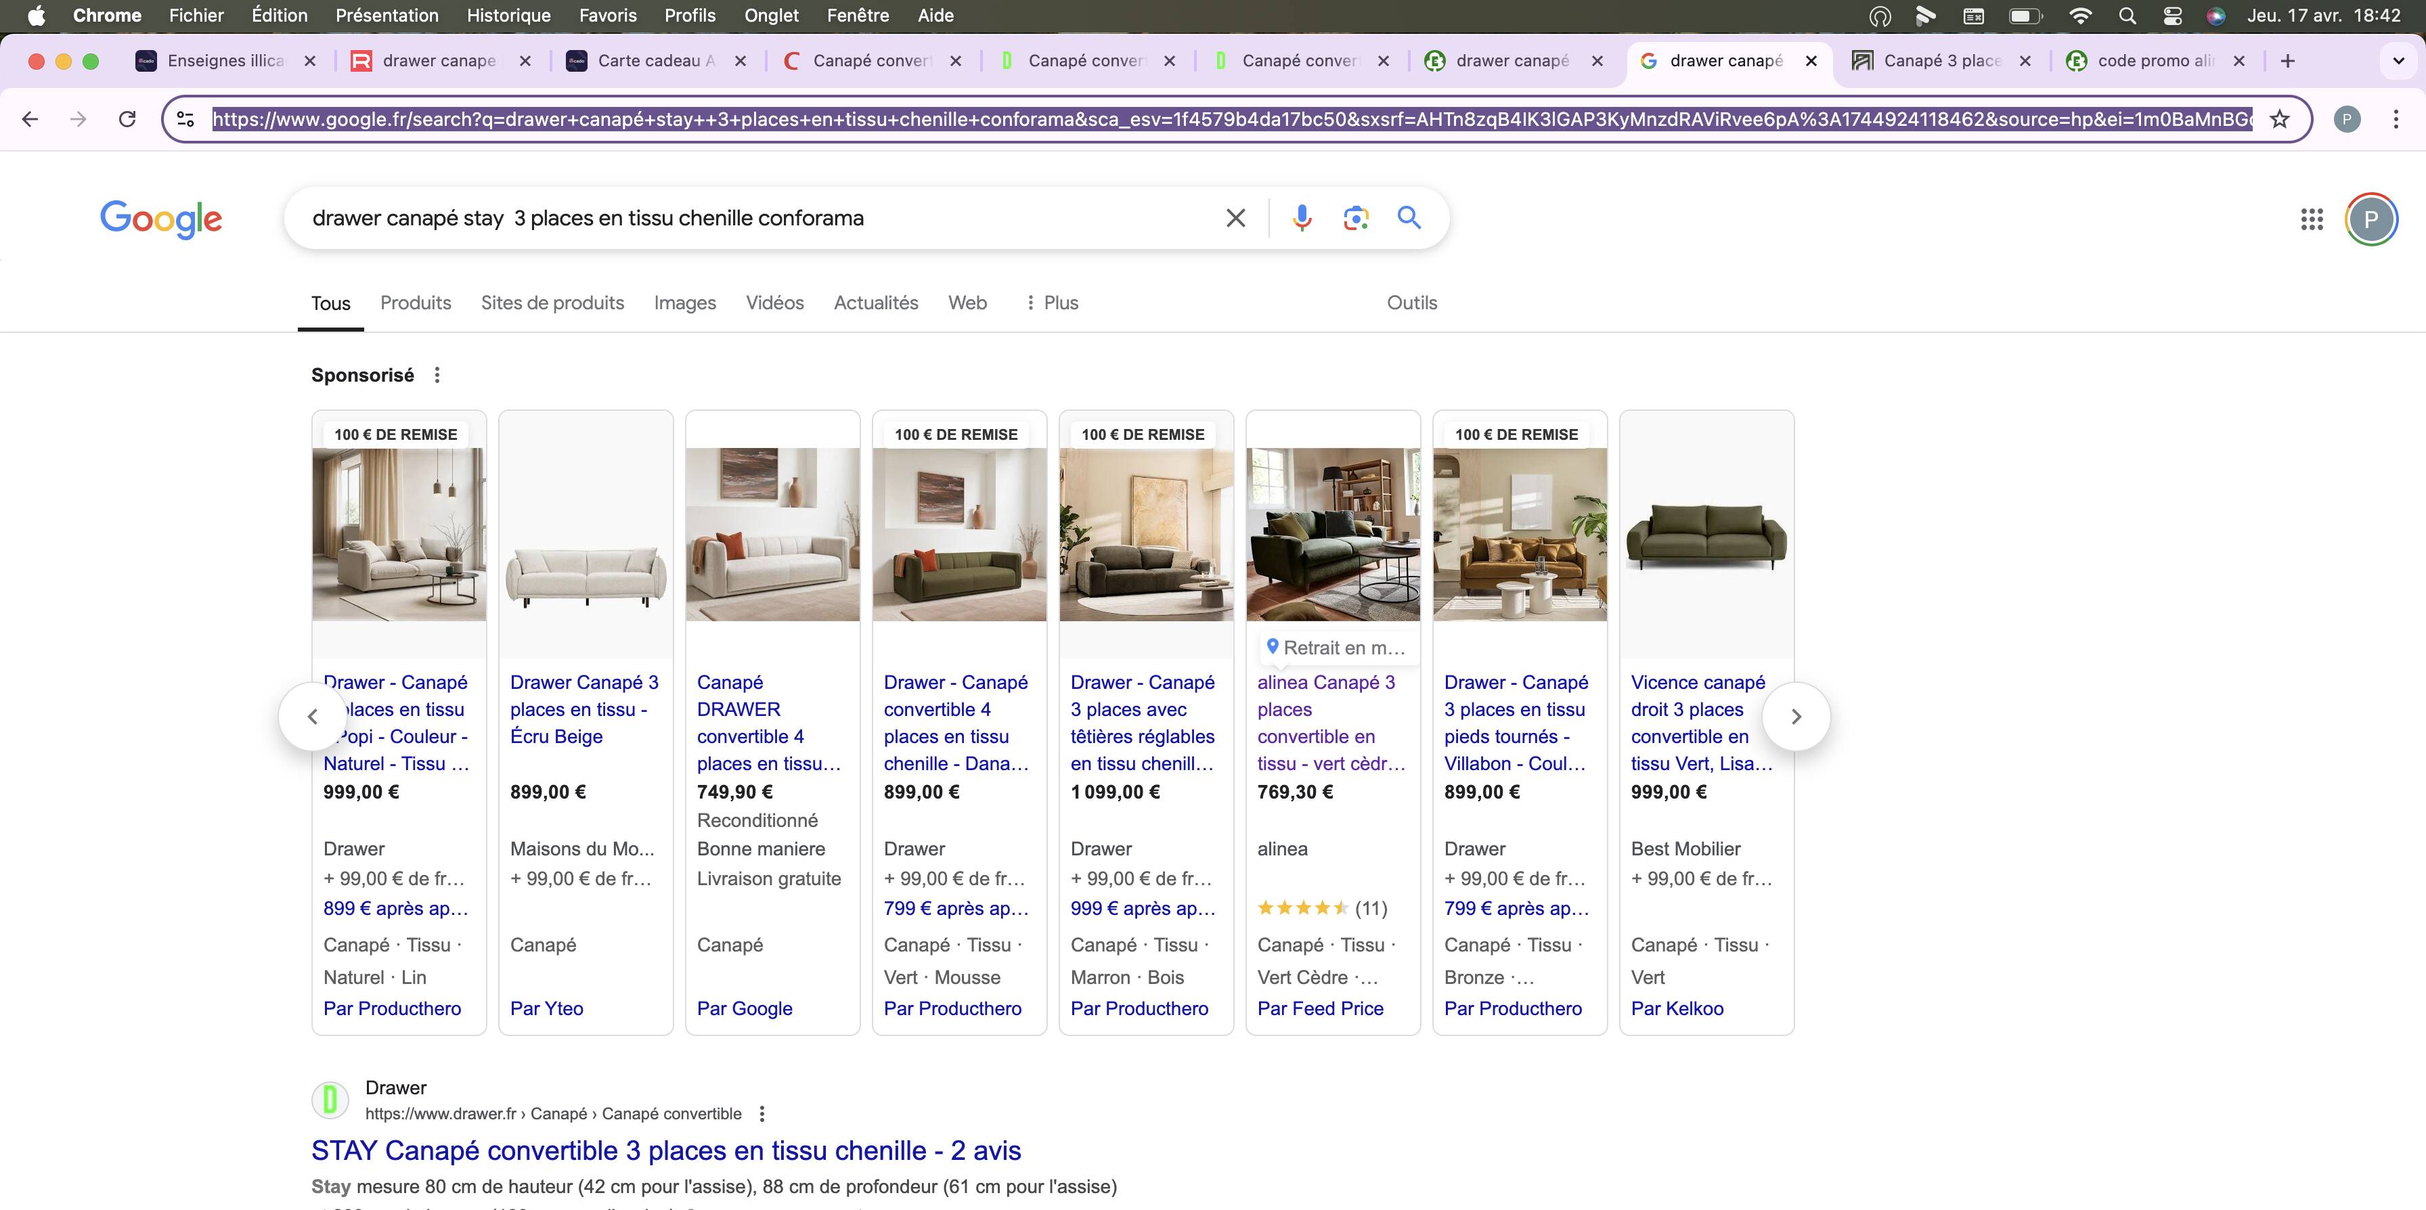Bookmark this page with star icon
This screenshot has height=1210, width=2426.
tap(2279, 118)
